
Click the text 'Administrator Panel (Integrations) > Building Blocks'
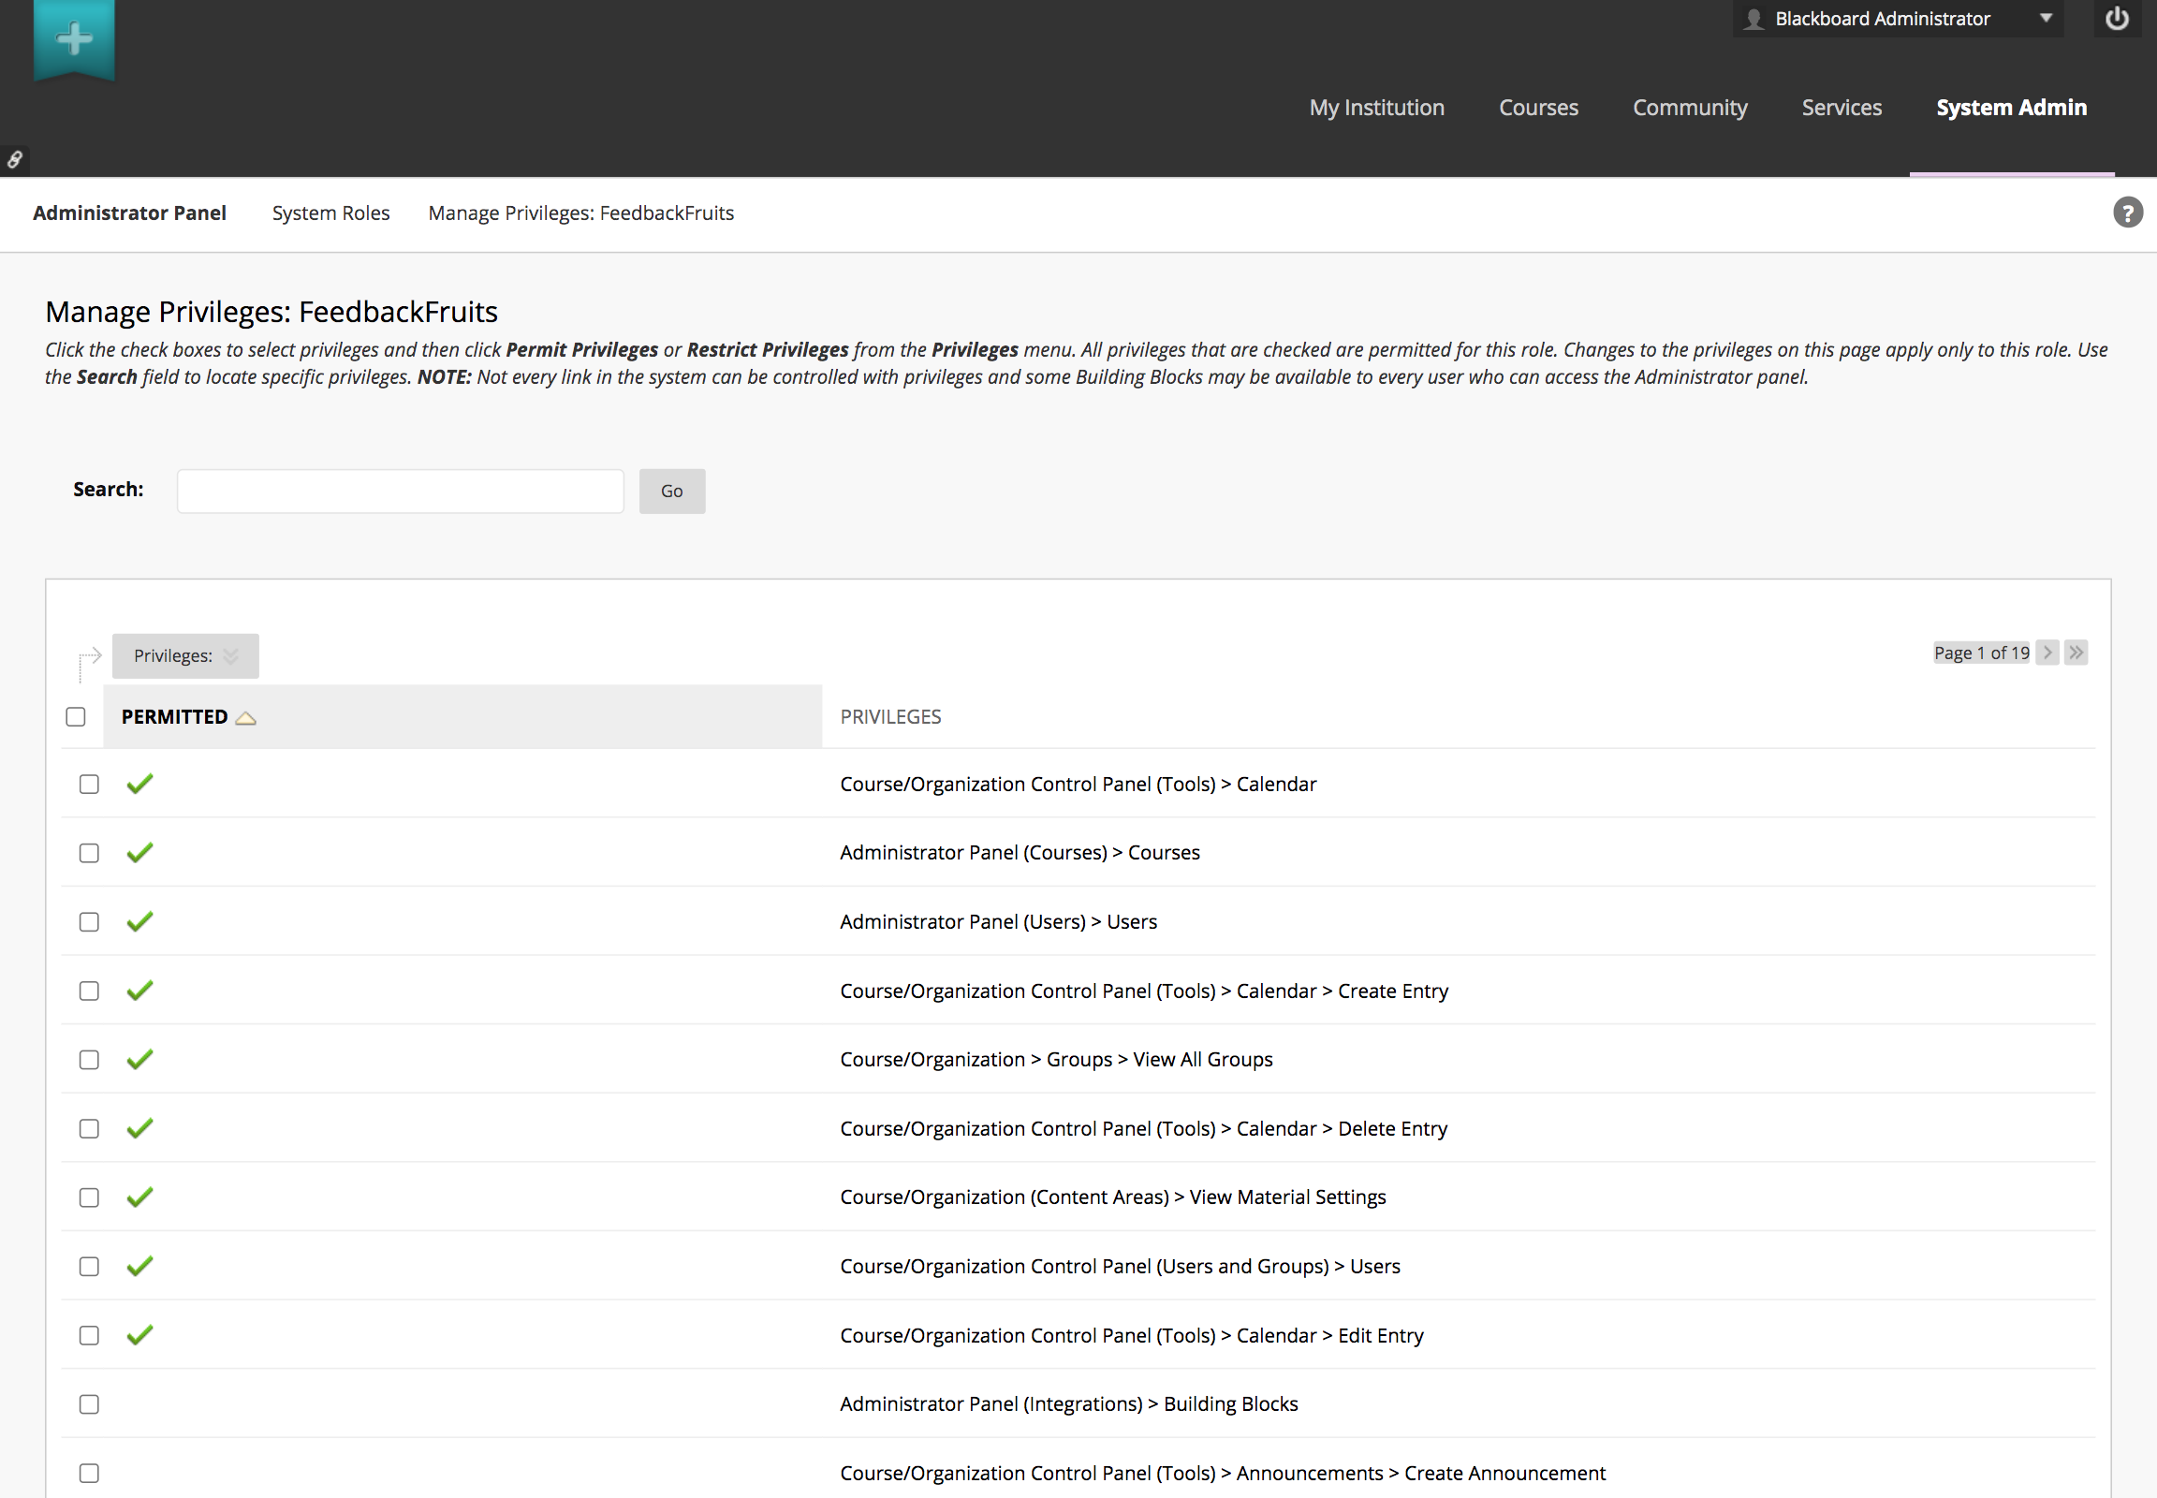click(1069, 1403)
